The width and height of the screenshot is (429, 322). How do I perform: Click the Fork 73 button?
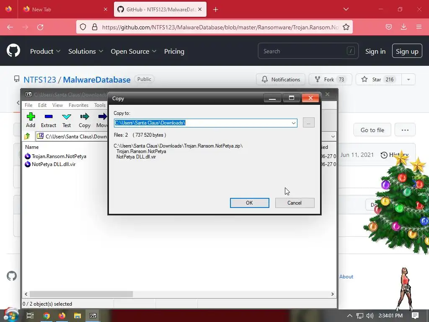click(330, 79)
